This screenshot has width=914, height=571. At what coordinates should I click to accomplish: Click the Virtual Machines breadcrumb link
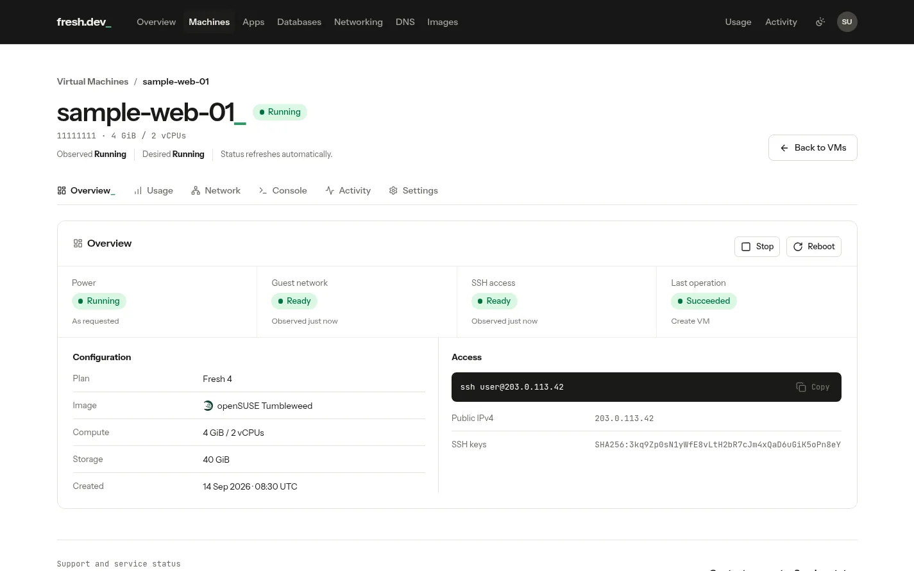point(92,81)
